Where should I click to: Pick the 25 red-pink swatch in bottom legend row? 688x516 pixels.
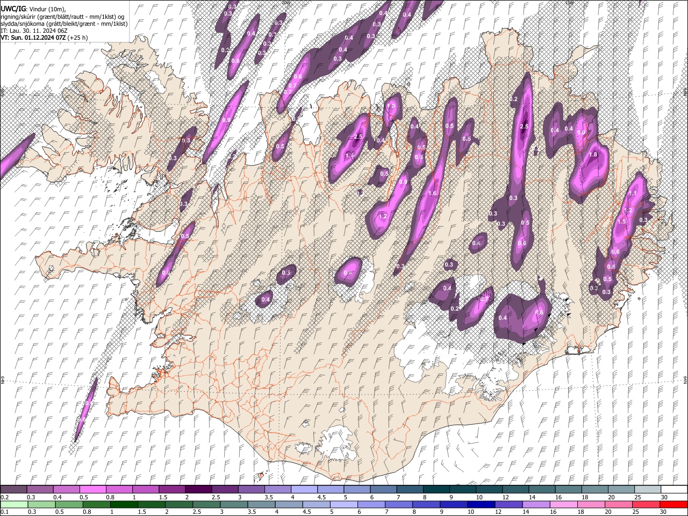[646, 505]
